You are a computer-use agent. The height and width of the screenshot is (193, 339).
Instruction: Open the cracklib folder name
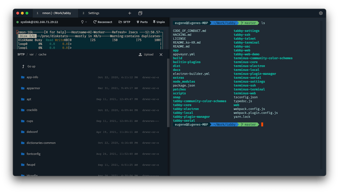[32, 110]
